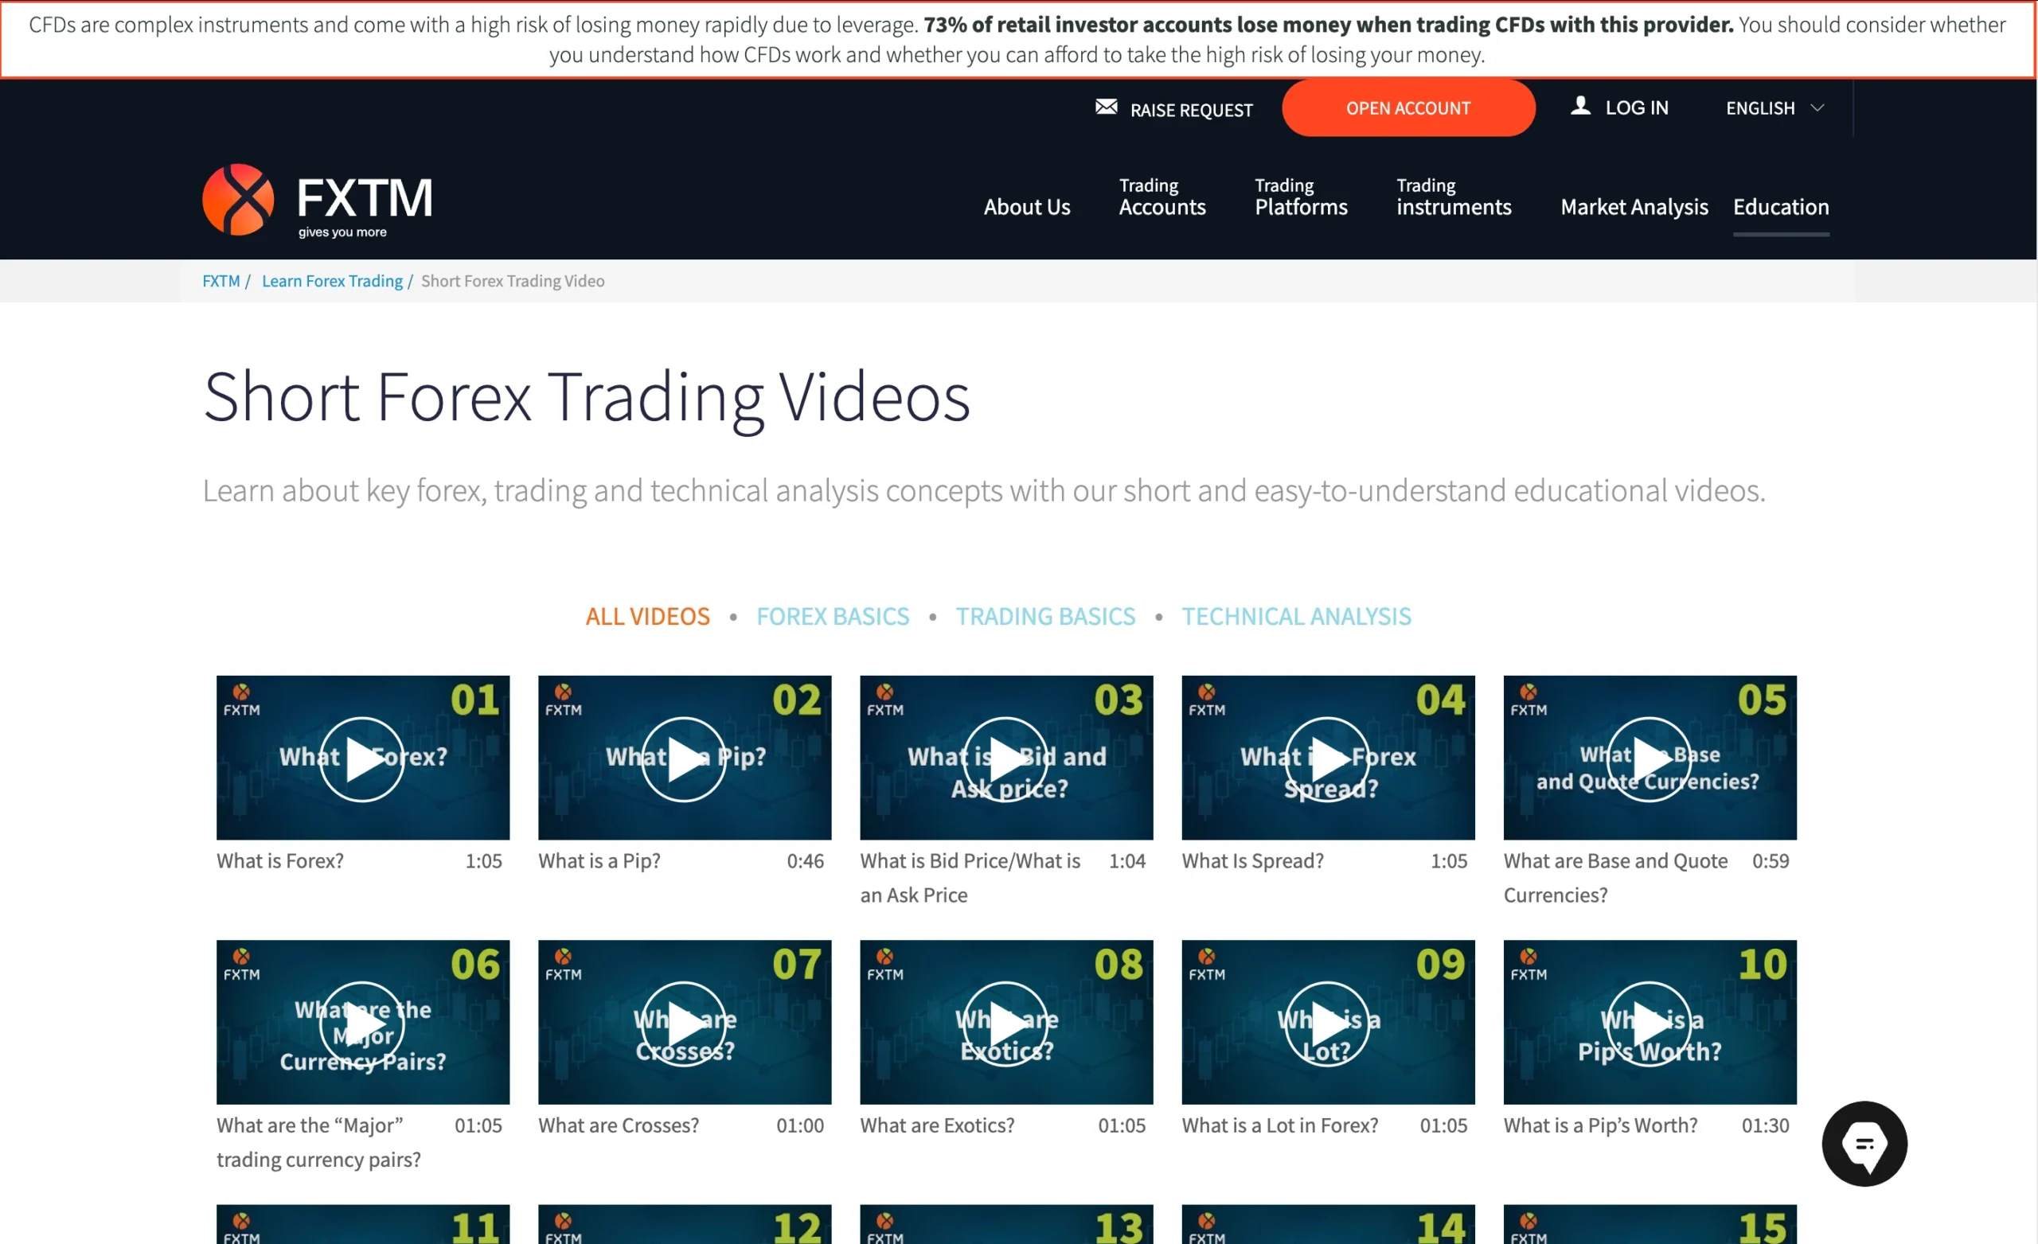Play video 05 Base and Quote Currencies
The width and height of the screenshot is (2038, 1244).
[1650, 758]
